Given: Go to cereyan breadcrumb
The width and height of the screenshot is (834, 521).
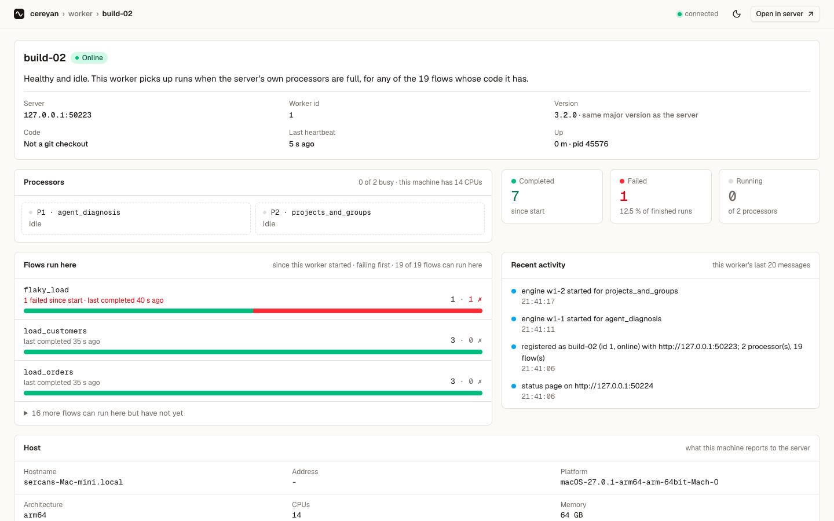Looking at the screenshot, I should [44, 14].
